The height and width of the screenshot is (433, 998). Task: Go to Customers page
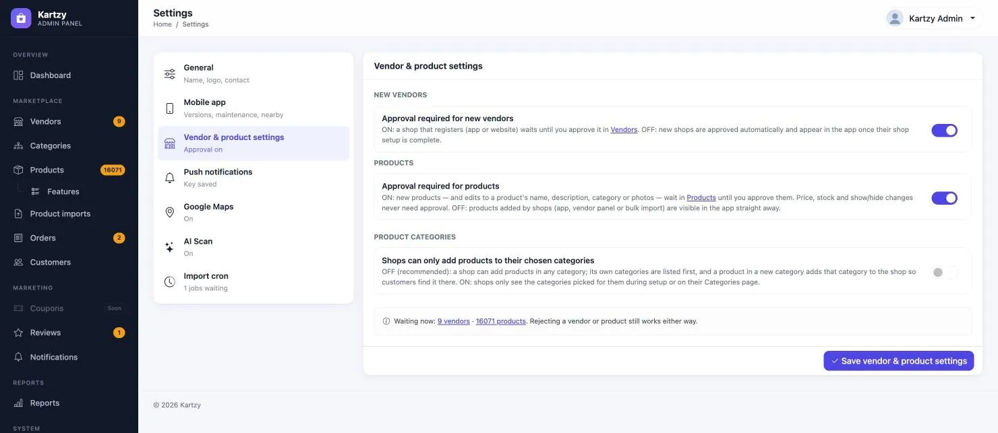point(69,263)
